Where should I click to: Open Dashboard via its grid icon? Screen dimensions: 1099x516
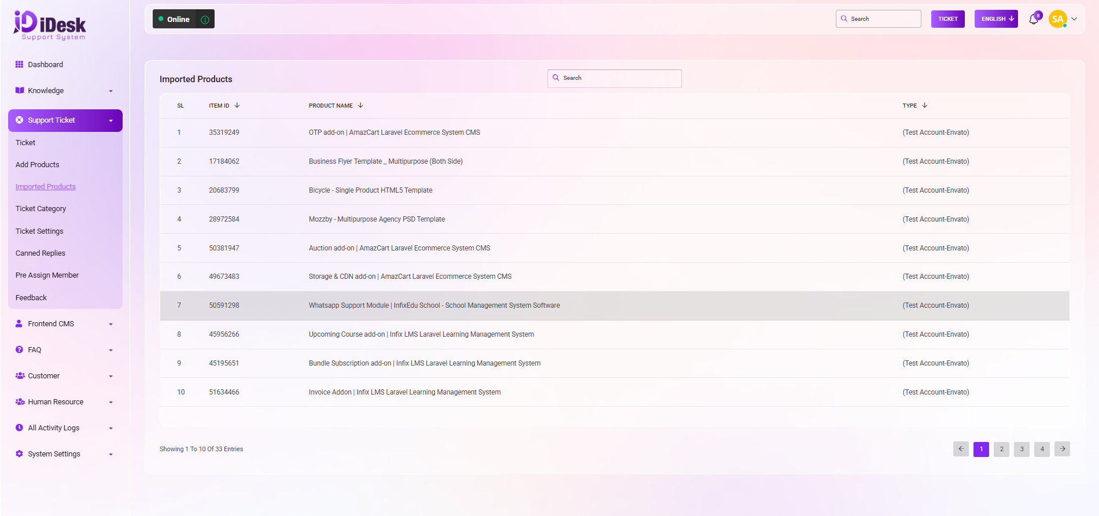point(19,65)
